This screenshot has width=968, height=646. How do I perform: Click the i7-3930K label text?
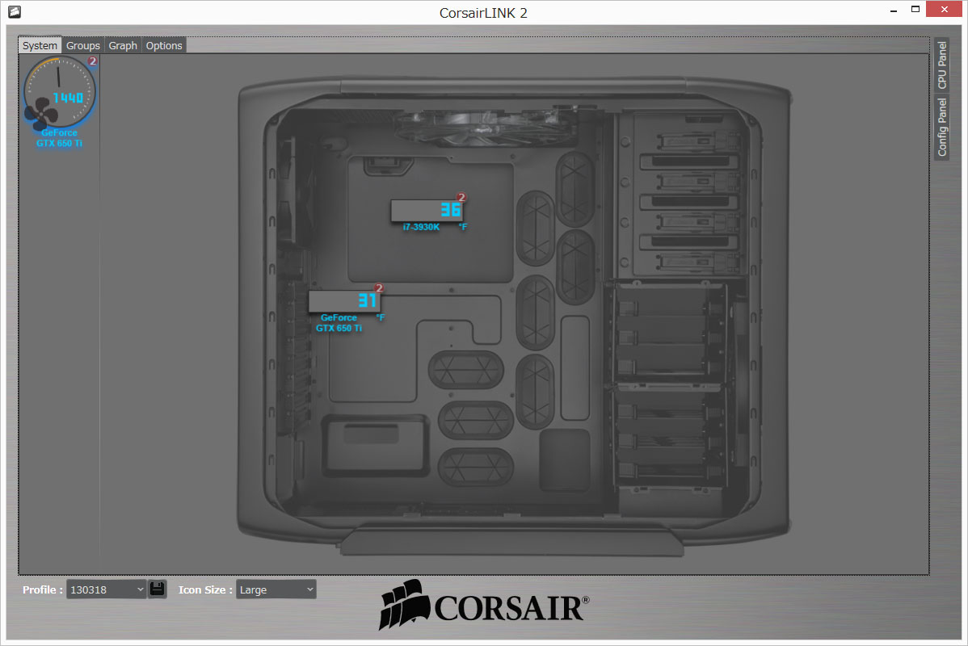(421, 227)
